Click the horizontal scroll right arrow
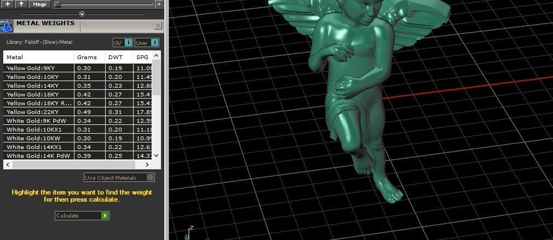 point(147,164)
